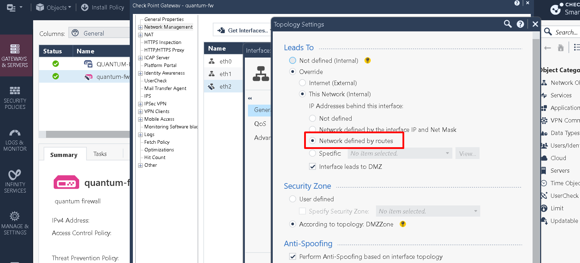Select Platform Portal tree item

pyautogui.click(x=160, y=65)
